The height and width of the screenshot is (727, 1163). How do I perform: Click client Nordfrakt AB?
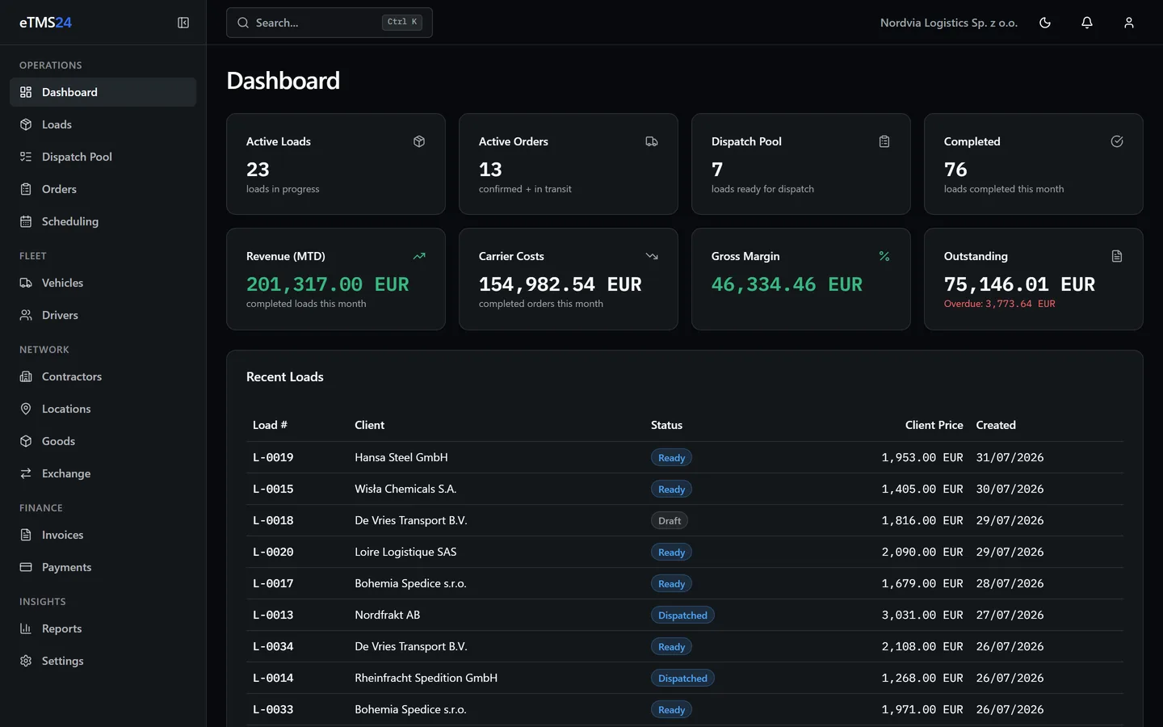tap(387, 615)
